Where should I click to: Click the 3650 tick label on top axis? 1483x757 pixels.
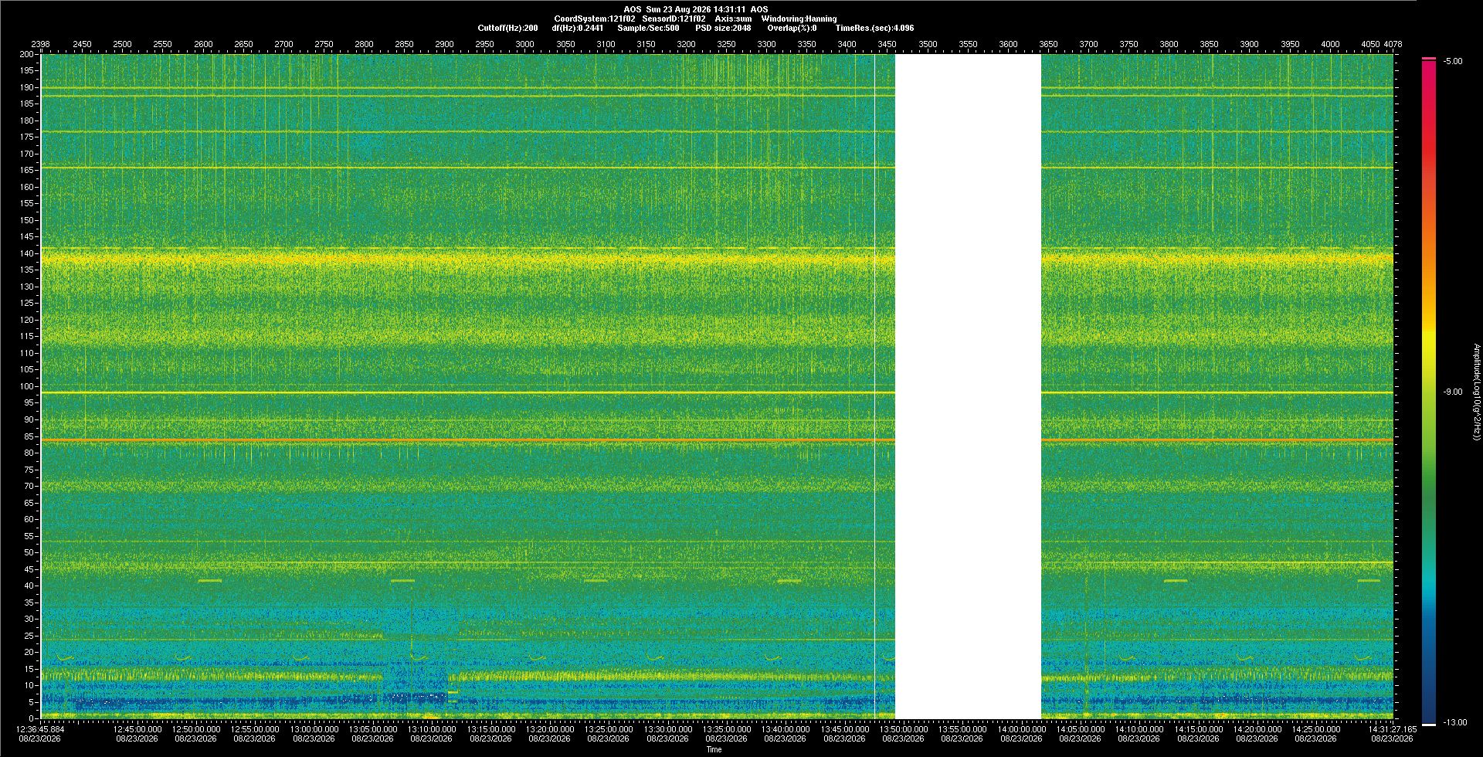point(1048,44)
